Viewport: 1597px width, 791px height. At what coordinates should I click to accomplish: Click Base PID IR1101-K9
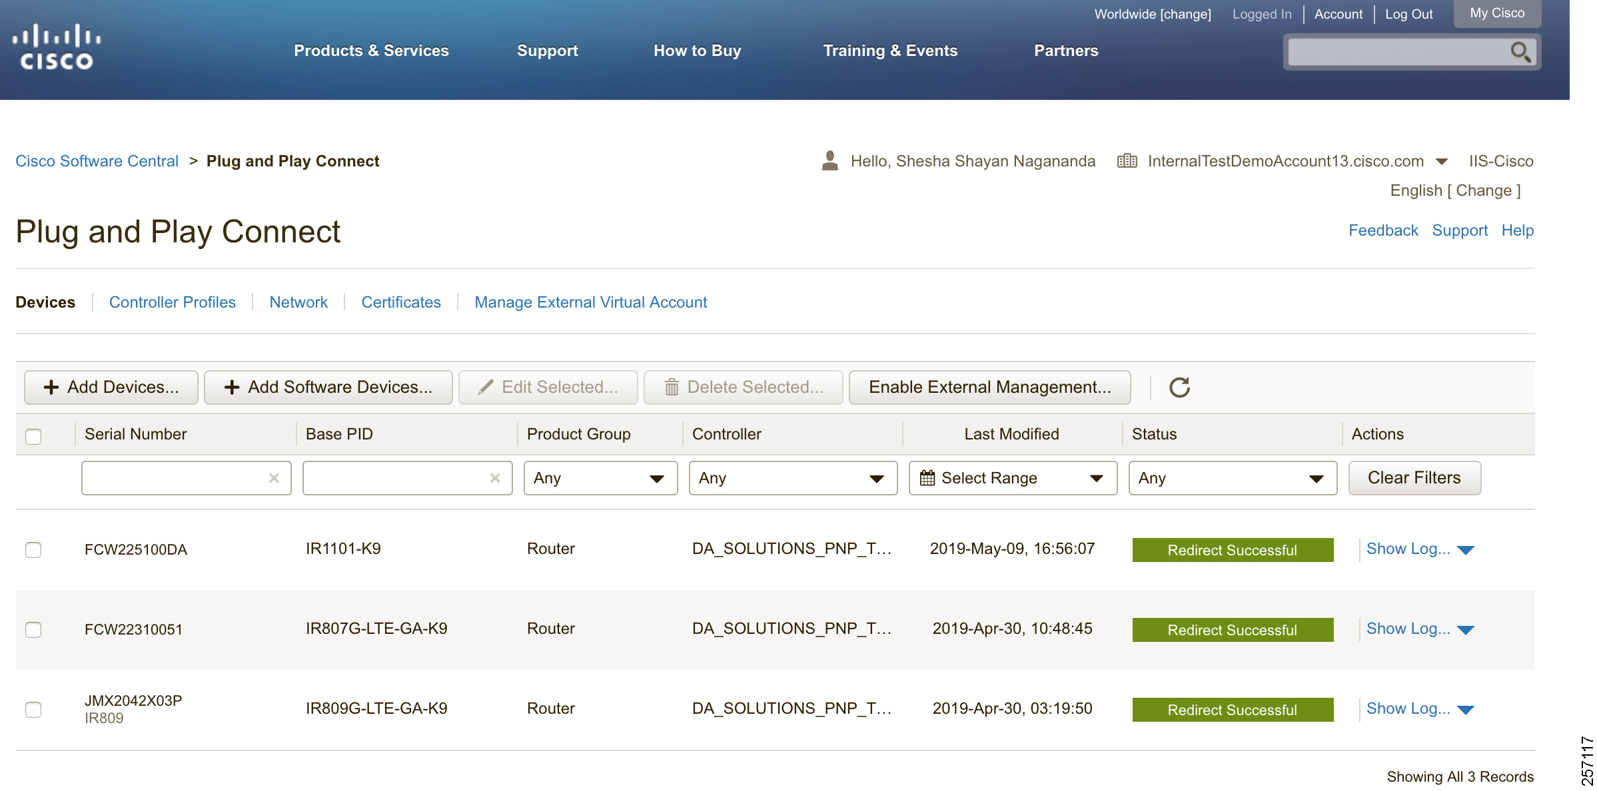point(343,549)
